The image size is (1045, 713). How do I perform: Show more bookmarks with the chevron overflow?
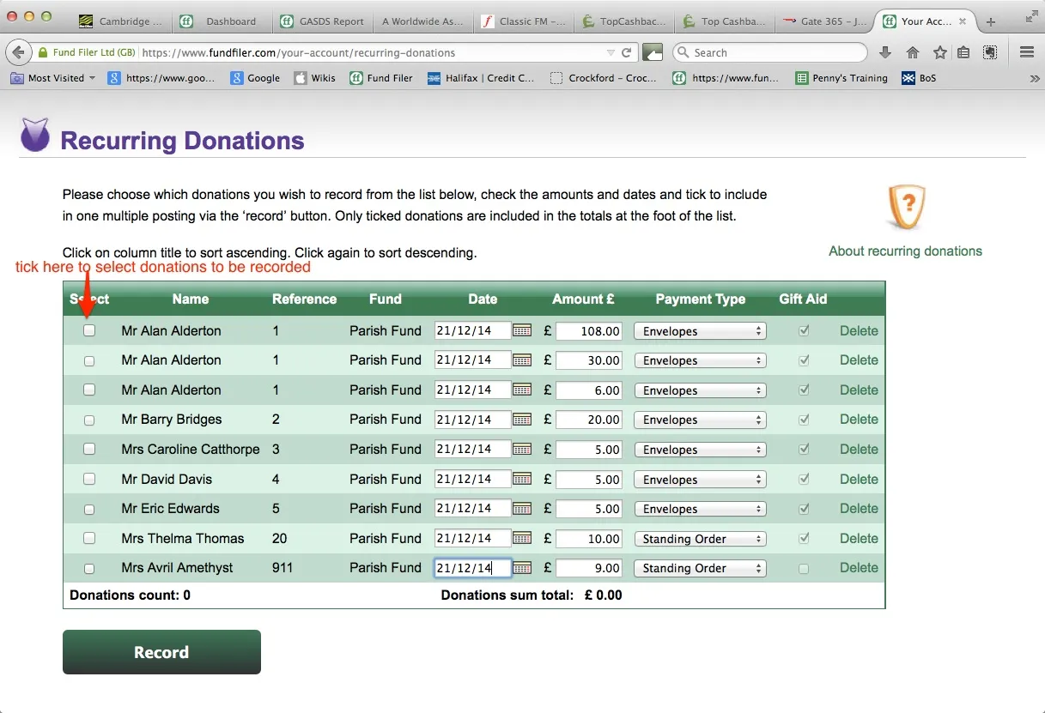[1035, 78]
